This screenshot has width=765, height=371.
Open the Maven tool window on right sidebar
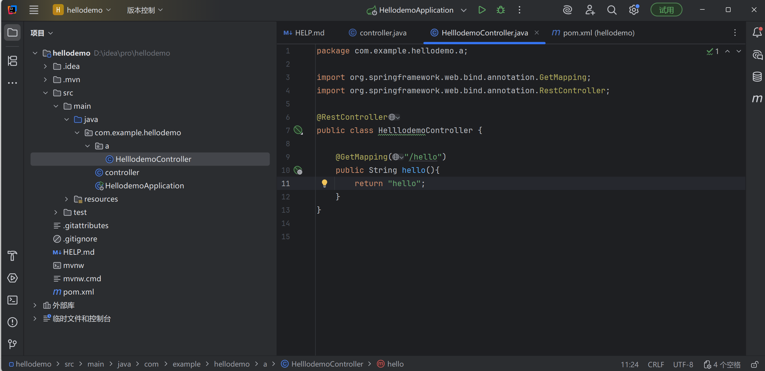coord(757,99)
